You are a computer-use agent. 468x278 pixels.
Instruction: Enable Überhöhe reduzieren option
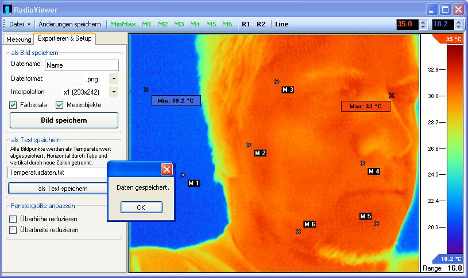coord(14,219)
